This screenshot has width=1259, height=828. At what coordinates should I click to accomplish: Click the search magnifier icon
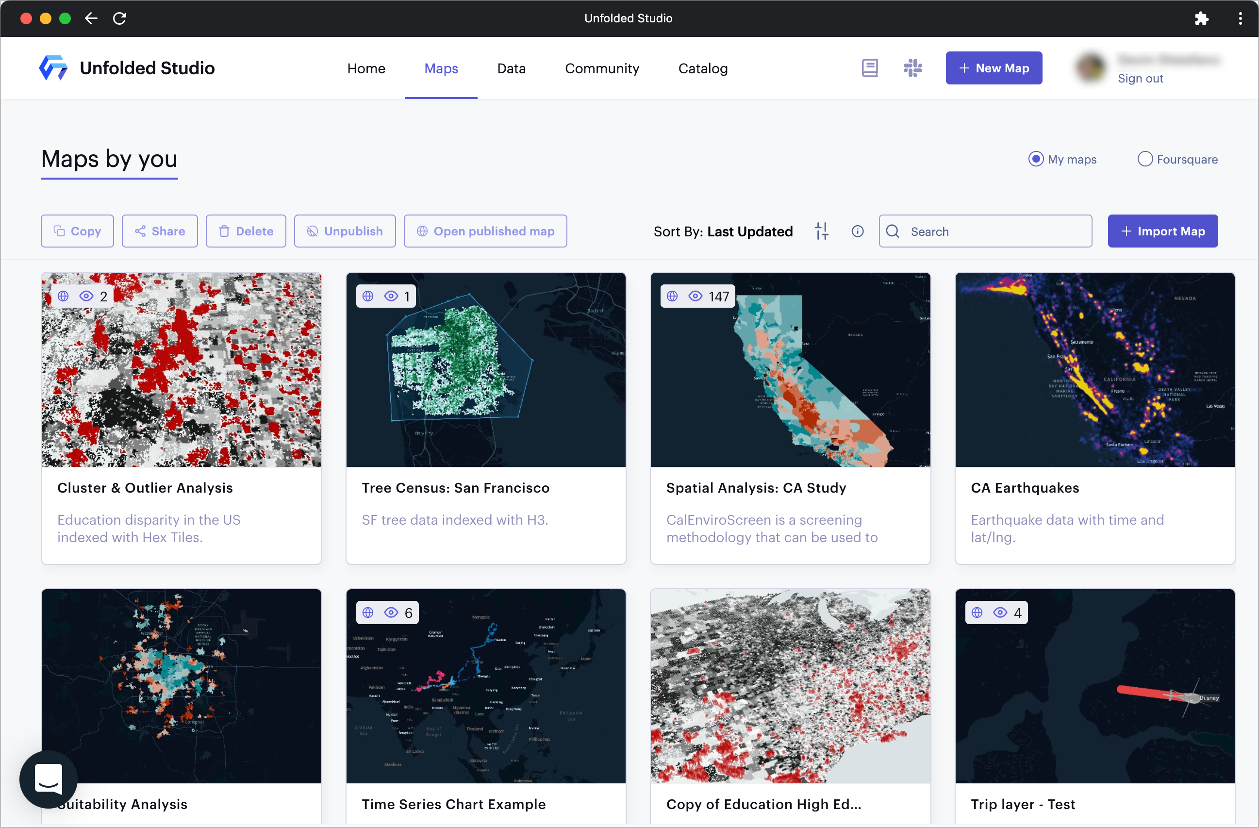tap(893, 231)
